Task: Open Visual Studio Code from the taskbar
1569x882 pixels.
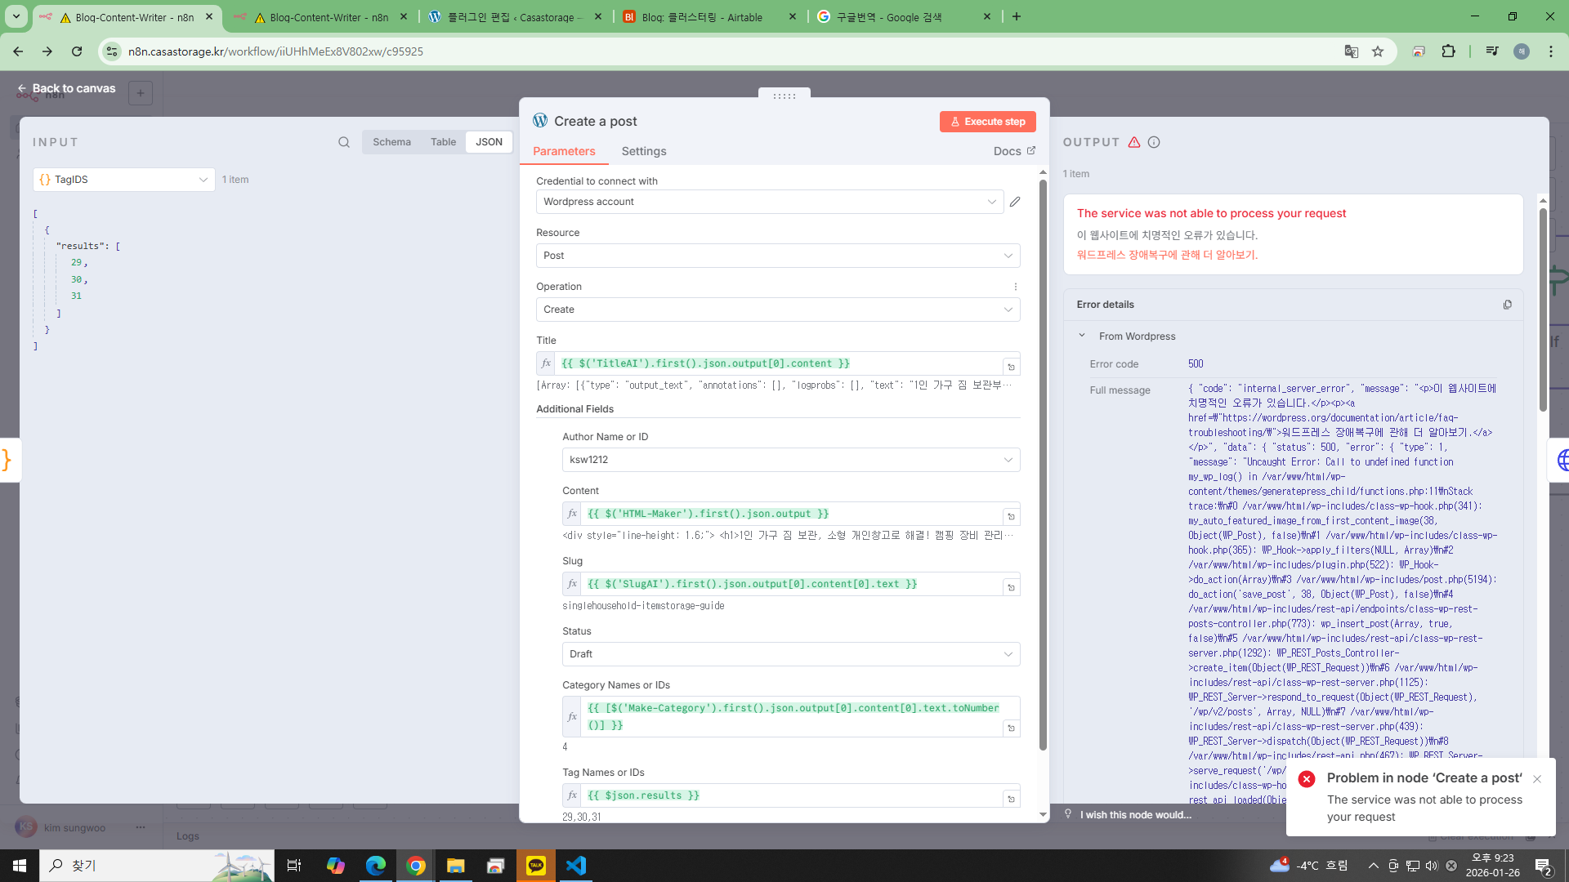Action: pyautogui.click(x=576, y=866)
